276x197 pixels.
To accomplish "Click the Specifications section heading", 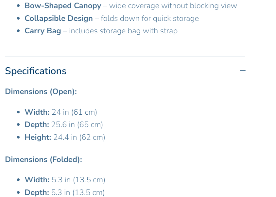I will [36, 71].
